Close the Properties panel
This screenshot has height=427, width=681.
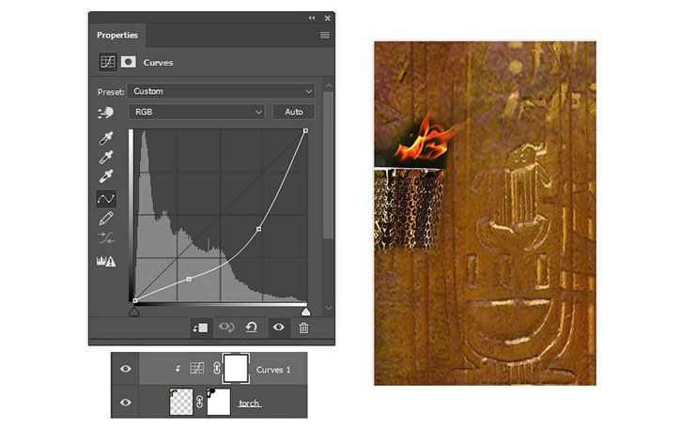328,18
